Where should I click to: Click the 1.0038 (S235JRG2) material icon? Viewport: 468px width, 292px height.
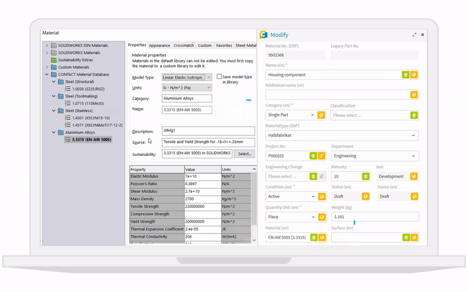click(x=68, y=89)
